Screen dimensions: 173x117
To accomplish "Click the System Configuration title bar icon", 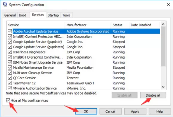I will point(5,4).
